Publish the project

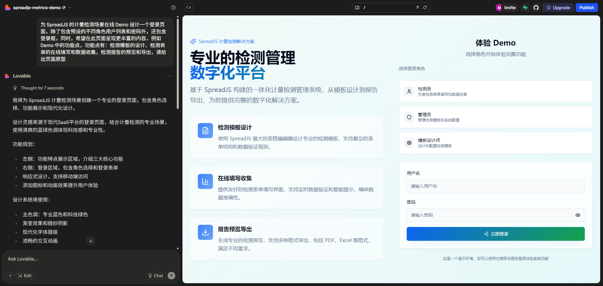coord(587,8)
